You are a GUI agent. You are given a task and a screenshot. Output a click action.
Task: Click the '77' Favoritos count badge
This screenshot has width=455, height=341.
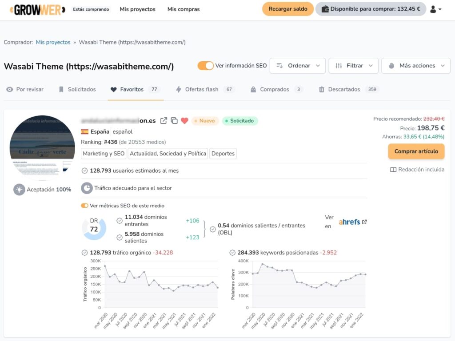click(x=154, y=89)
